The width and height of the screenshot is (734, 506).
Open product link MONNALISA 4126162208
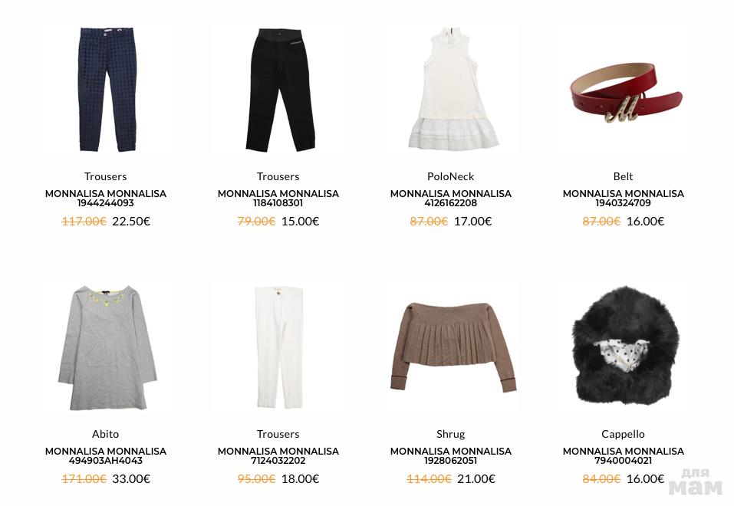point(451,198)
